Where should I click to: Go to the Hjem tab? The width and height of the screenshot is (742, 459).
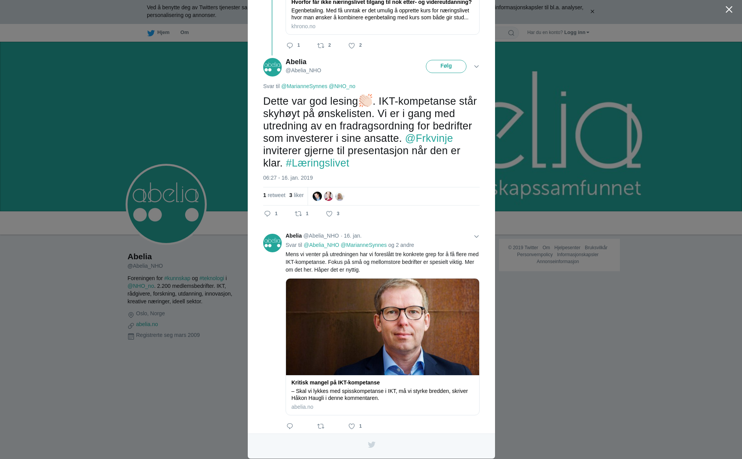click(158, 32)
